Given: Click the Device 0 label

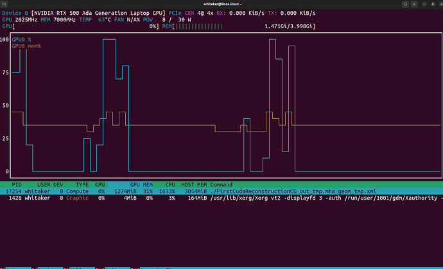Looking at the screenshot, I should (15, 13).
